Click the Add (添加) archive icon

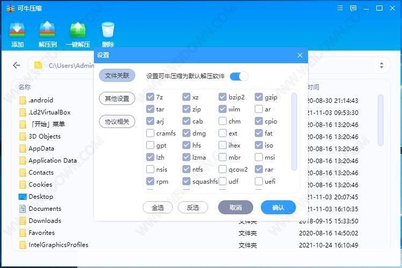(x=17, y=30)
